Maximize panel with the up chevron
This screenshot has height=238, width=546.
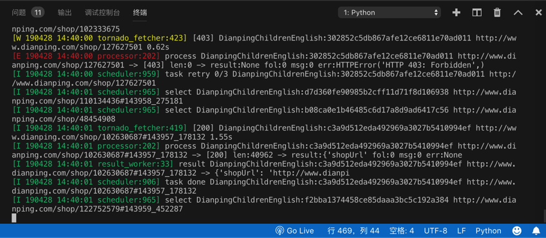pos(518,12)
